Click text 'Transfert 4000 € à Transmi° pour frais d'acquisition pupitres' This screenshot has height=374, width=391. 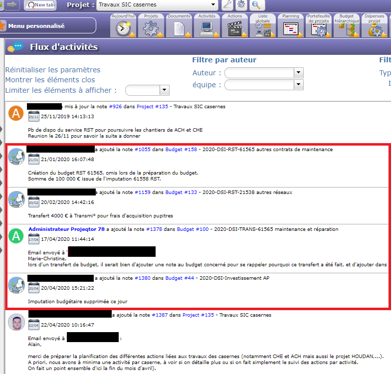pos(101,215)
